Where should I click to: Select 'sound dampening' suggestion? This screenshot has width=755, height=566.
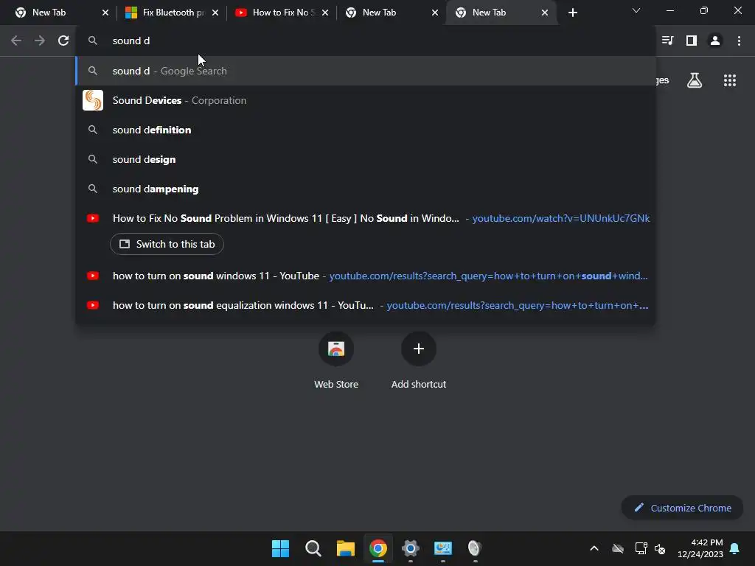point(366,189)
